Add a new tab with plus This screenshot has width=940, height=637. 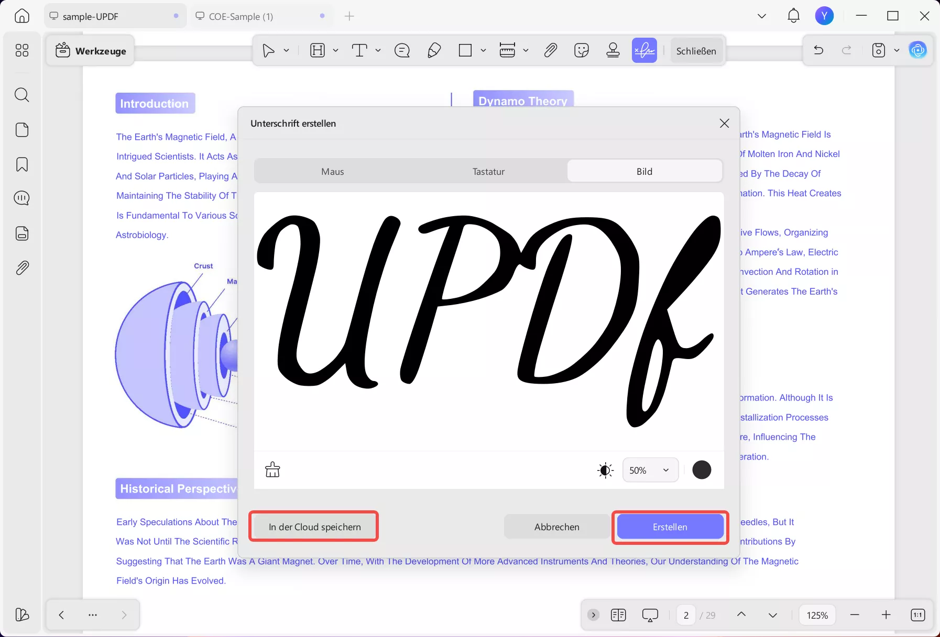pos(349,16)
